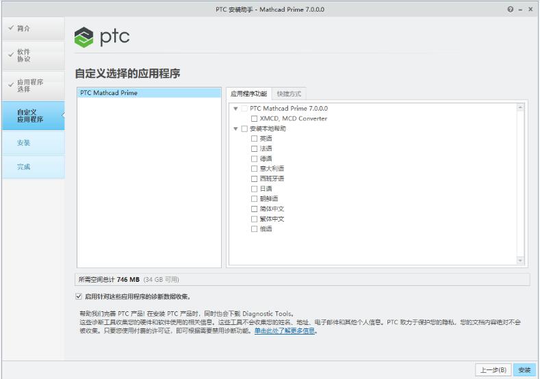Go to the 简介 step in sidebar
The height and width of the screenshot is (379, 540).
pos(33,28)
